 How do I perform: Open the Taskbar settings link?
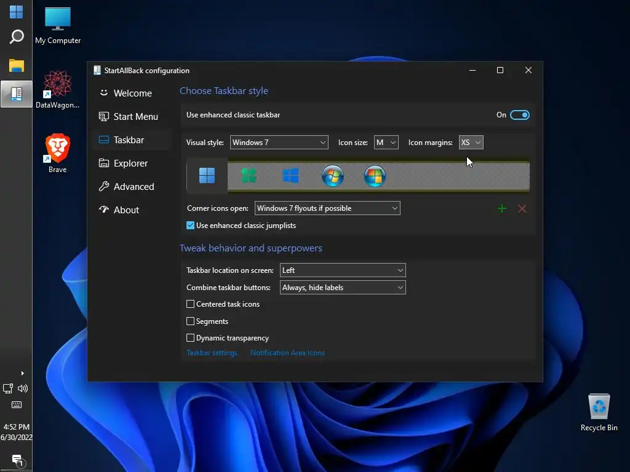212,353
